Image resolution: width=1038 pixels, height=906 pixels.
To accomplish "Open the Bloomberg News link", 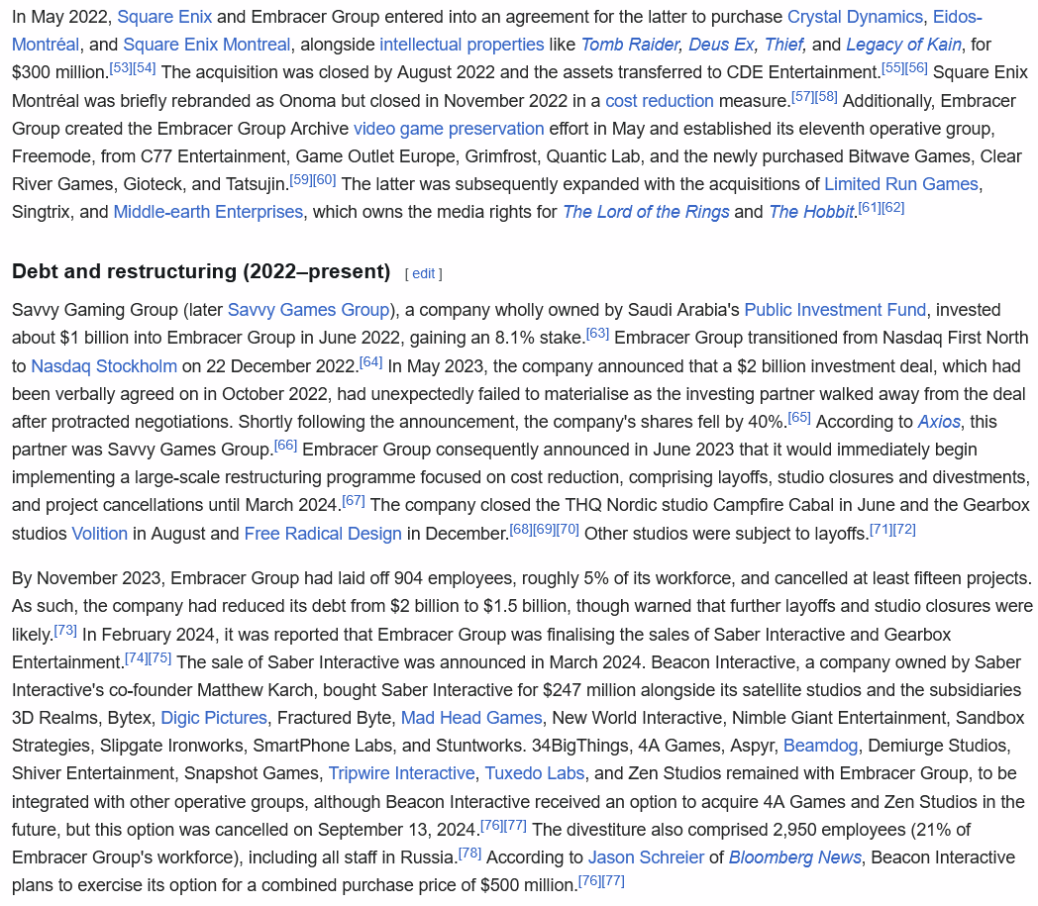I will click(795, 857).
